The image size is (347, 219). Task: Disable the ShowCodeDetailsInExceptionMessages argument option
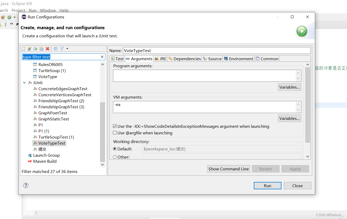tap(115, 126)
